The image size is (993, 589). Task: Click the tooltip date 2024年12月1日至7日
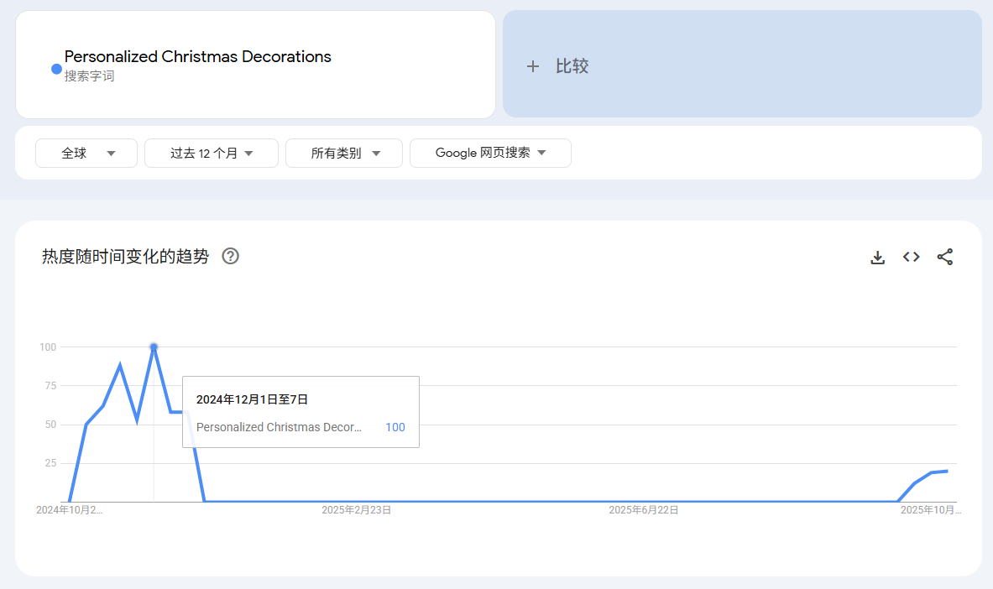tap(252, 399)
